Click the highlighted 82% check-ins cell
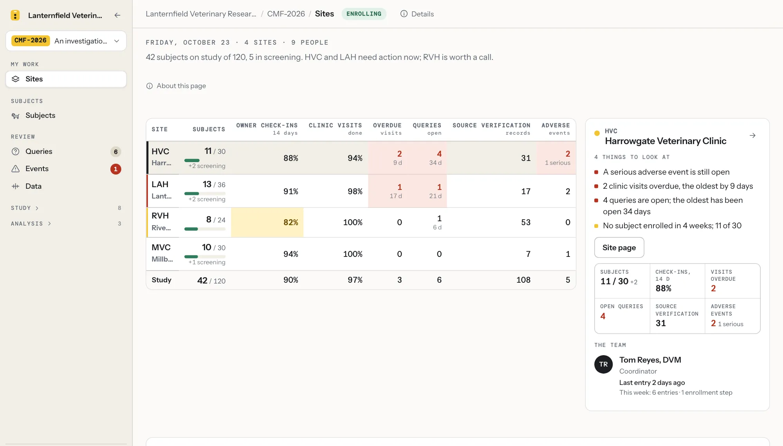Screen dimensions: 783x446 267,222
